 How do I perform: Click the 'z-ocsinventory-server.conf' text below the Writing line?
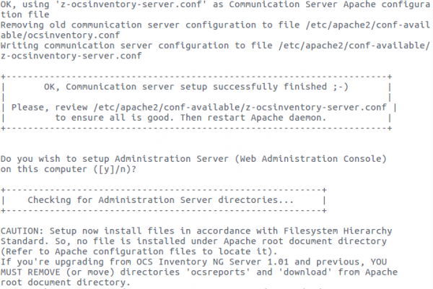pyautogui.click(x=71, y=56)
